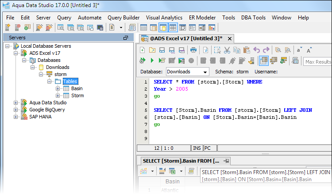Select the @ADS Excel v17 [Untitled 3] tab

(186, 38)
